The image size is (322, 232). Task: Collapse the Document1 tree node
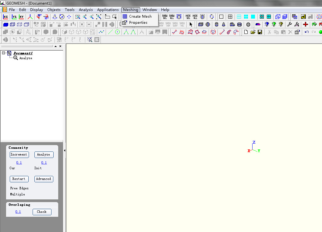pyautogui.click(x=3, y=53)
